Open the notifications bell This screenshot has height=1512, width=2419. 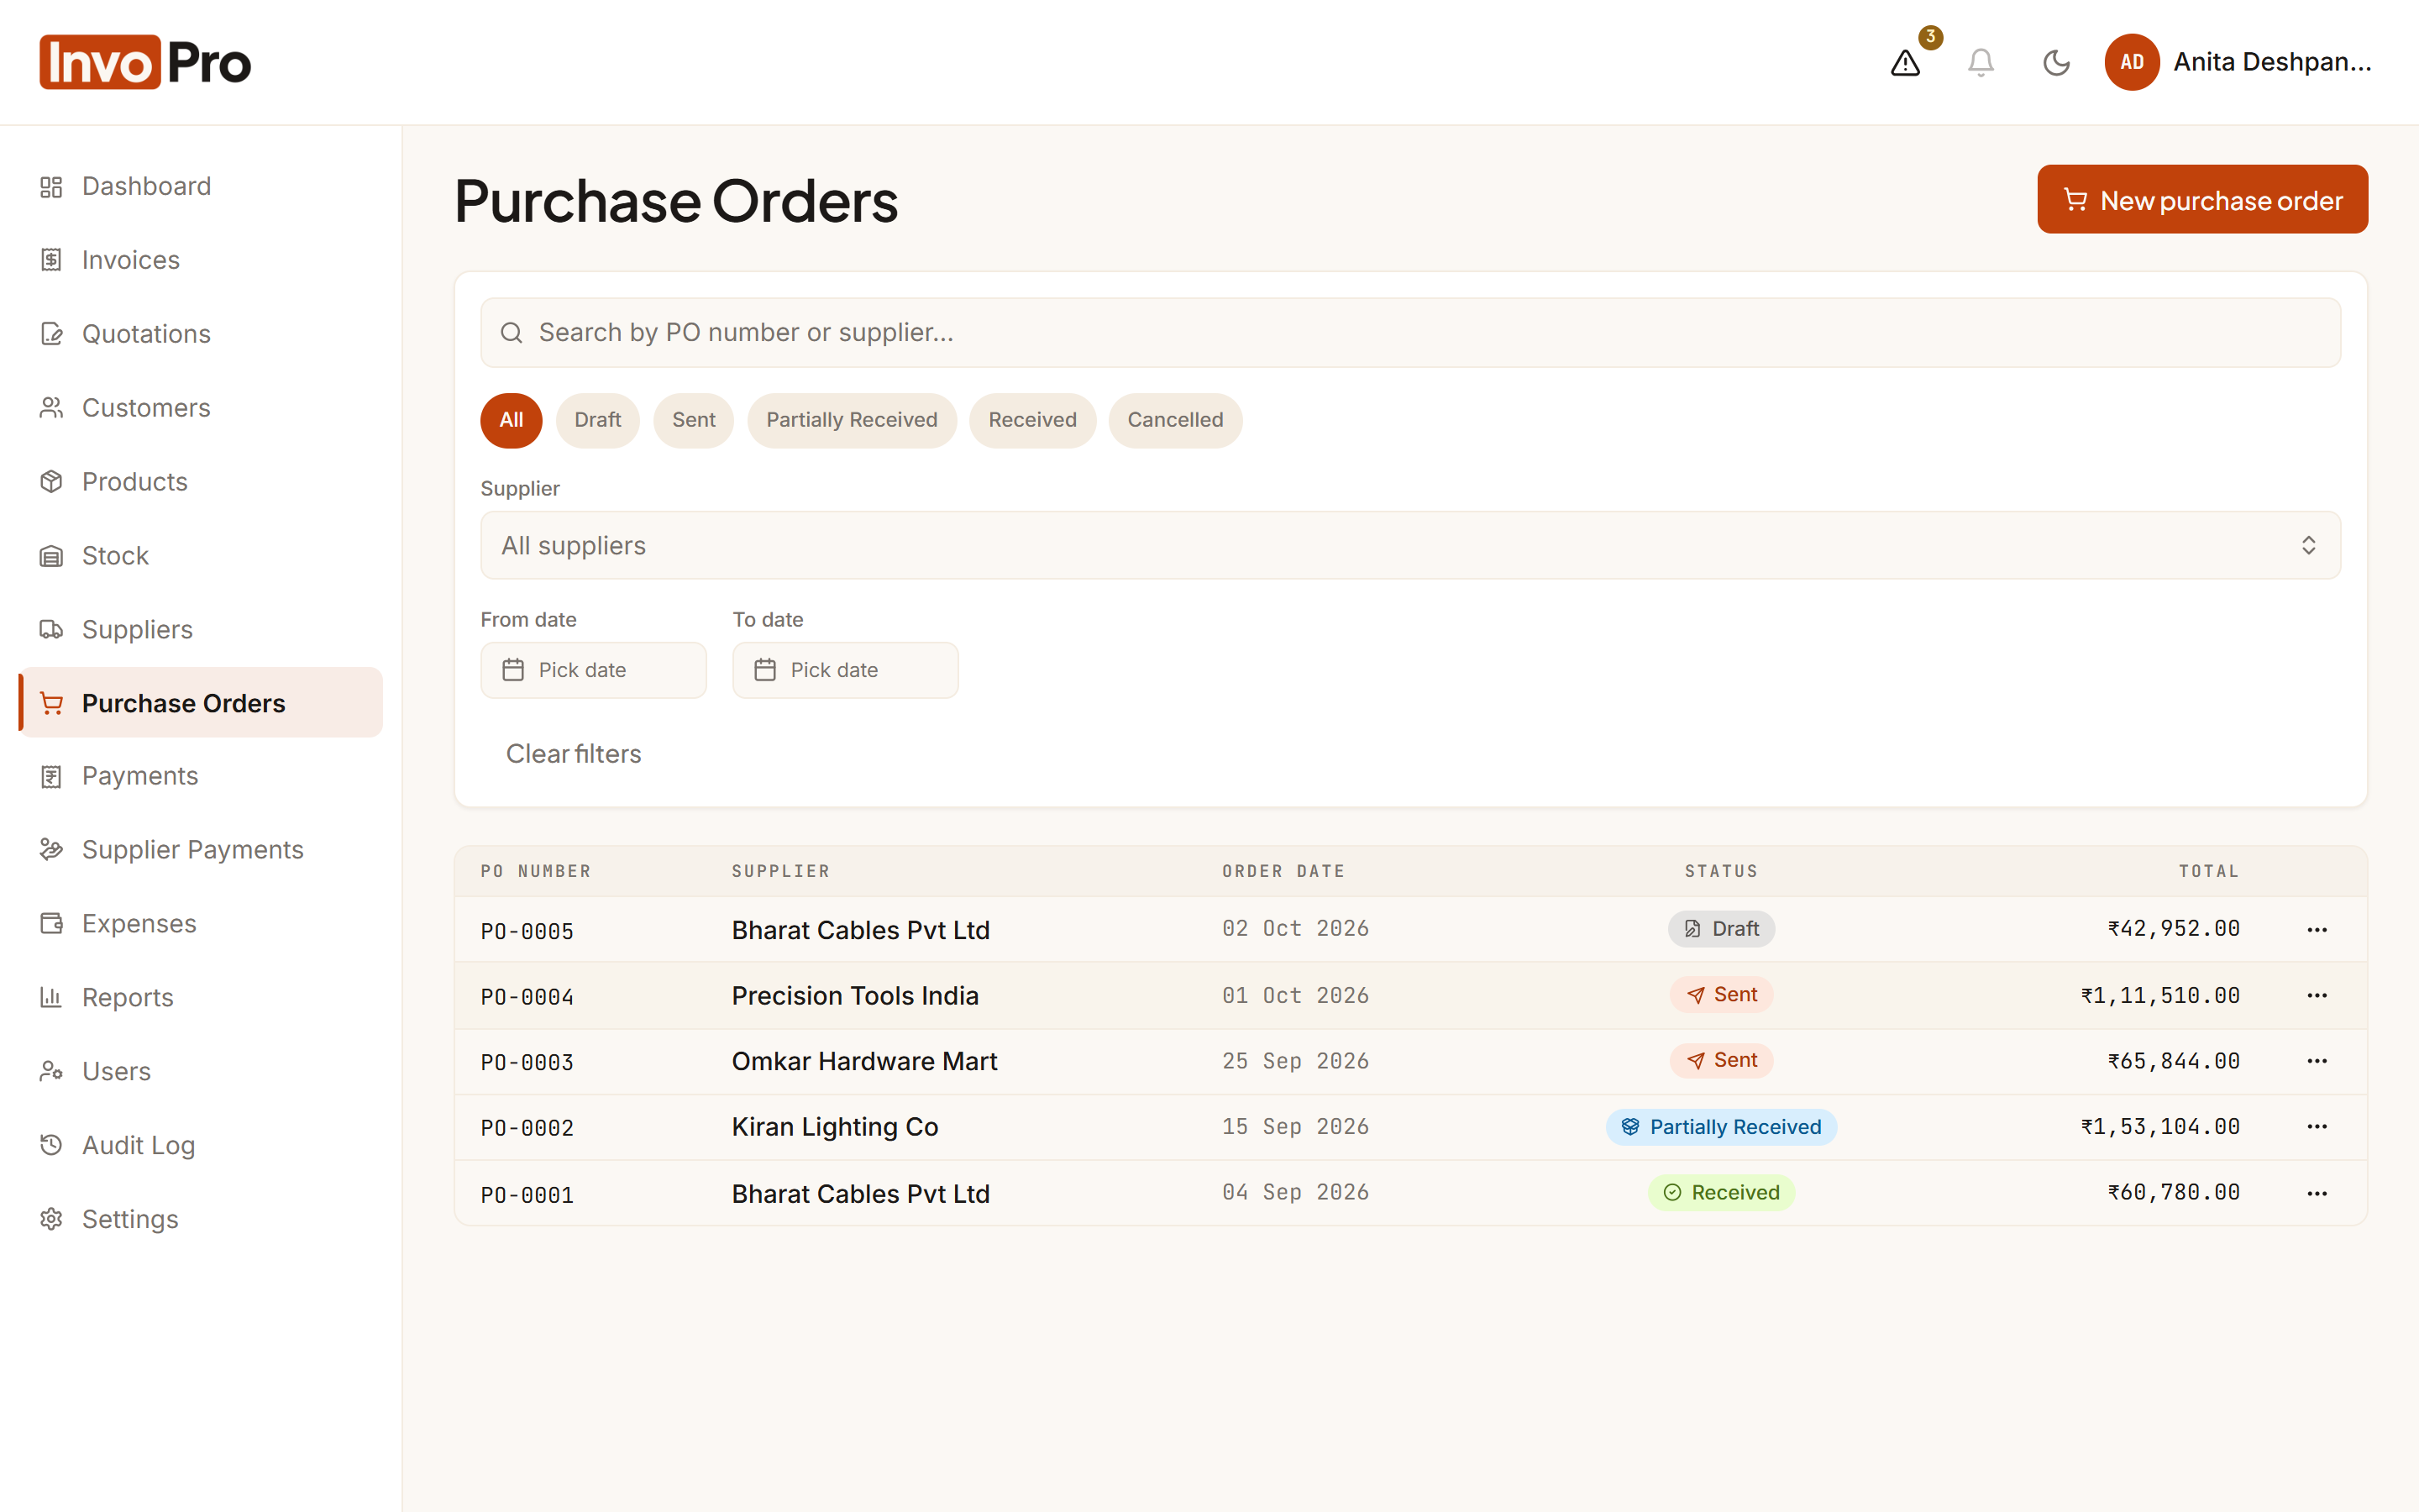[1981, 63]
